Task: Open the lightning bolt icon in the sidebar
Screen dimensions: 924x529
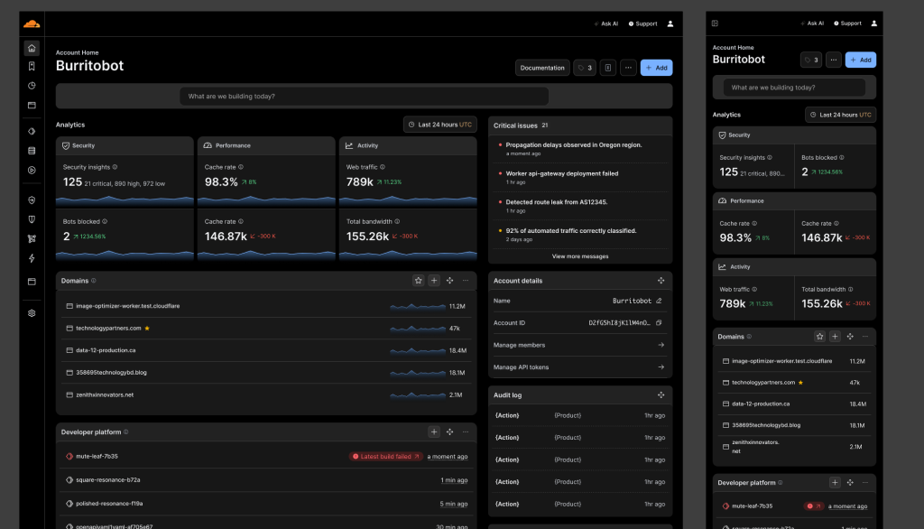Action: 32,258
